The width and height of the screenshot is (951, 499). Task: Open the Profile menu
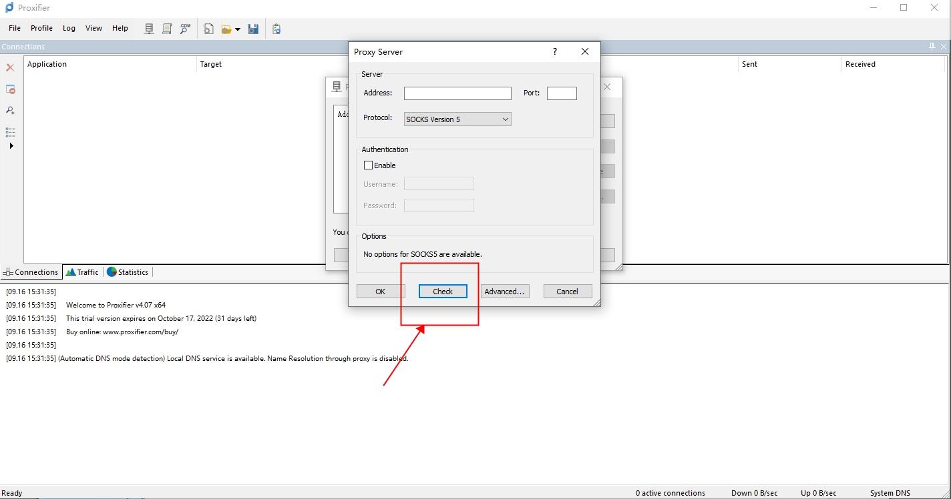point(41,28)
